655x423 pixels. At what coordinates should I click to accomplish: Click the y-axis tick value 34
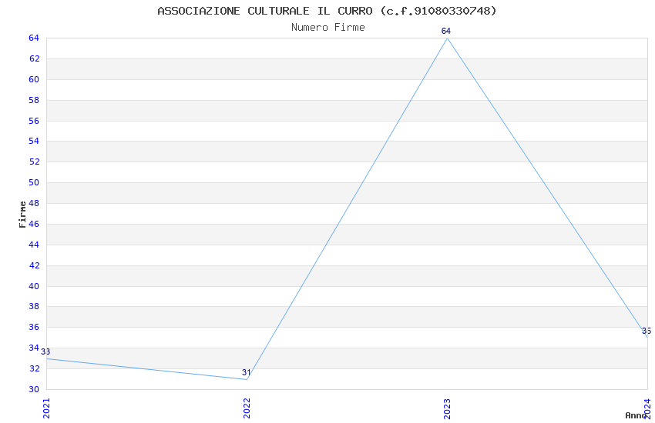click(34, 348)
